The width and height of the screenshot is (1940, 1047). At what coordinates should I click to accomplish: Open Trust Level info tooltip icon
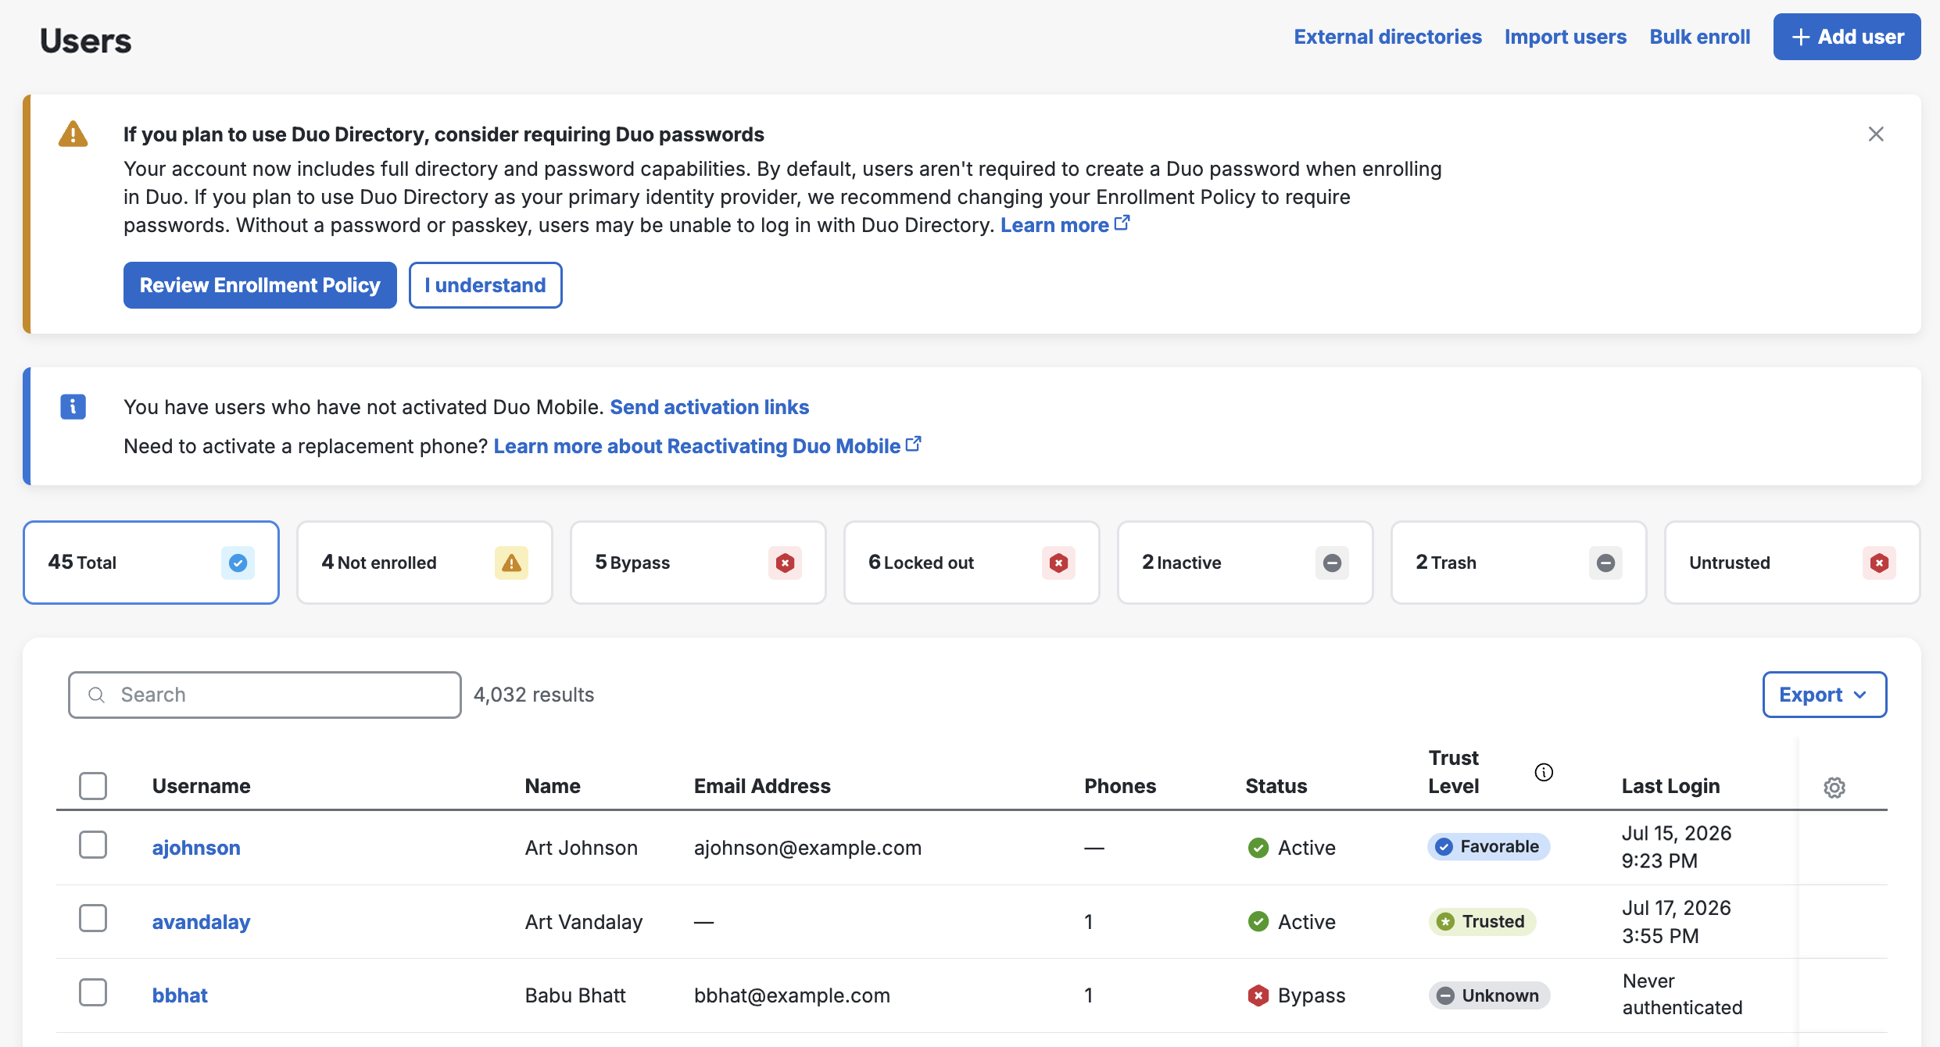tap(1544, 772)
